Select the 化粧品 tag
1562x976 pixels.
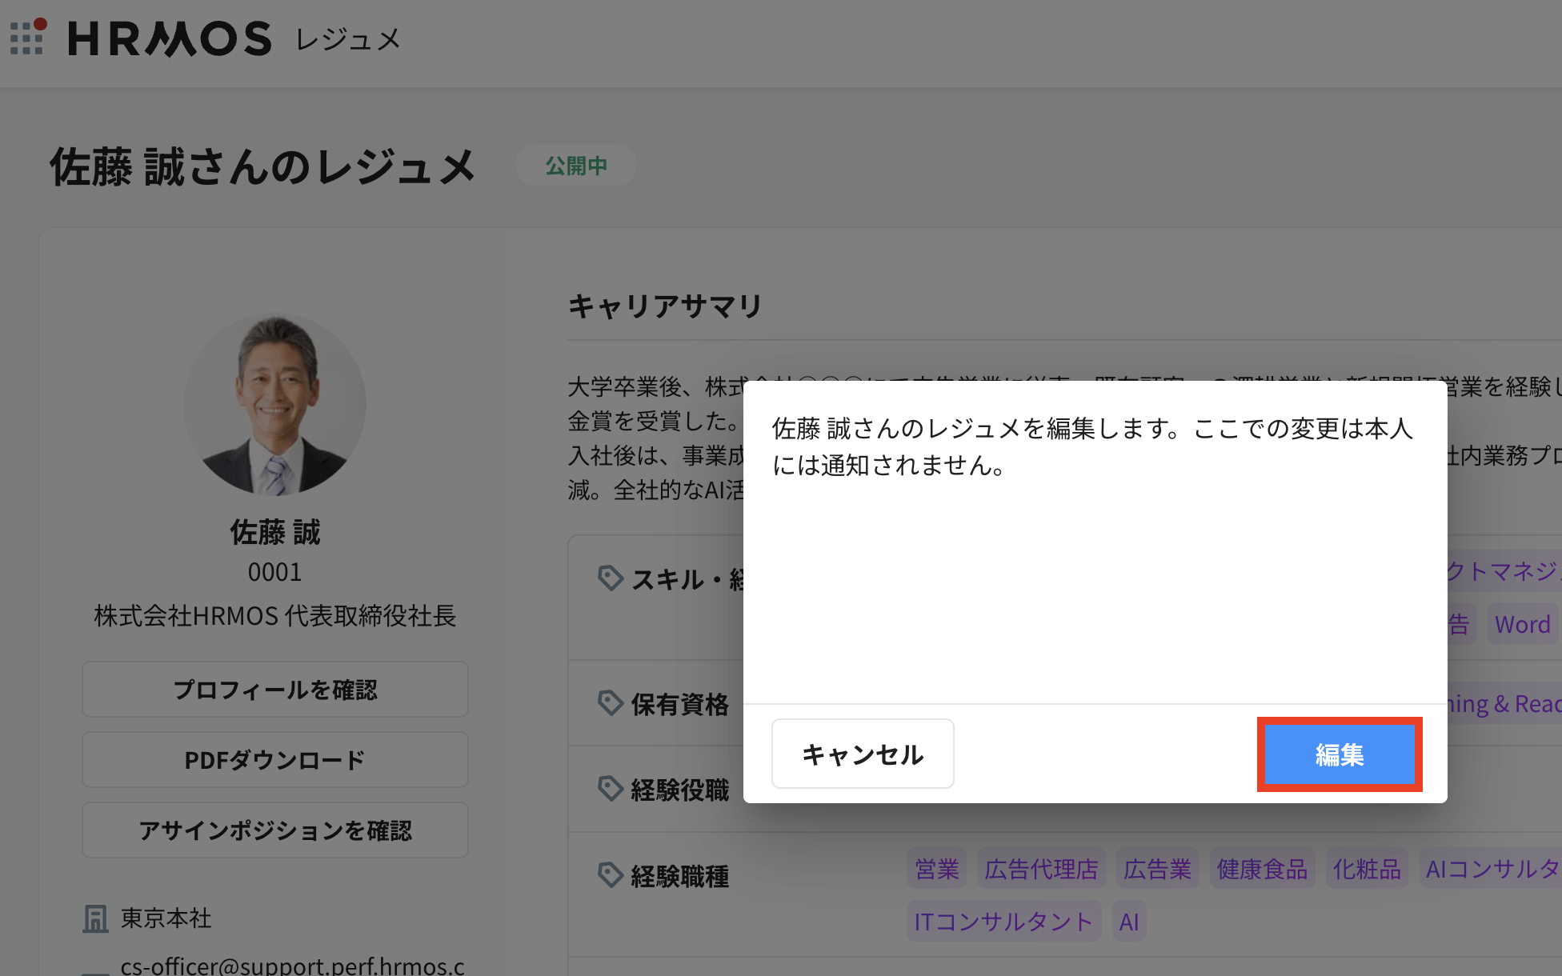(x=1367, y=868)
